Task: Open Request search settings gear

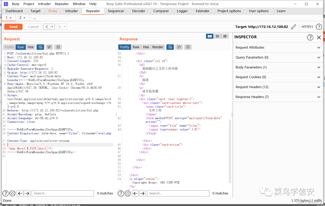Action: coord(12,193)
